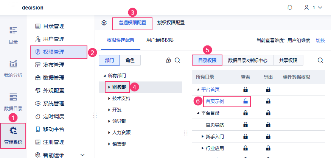The width and height of the screenshot is (331, 158).
Task: Open 用户管理 in management menu
Action: [x=54, y=39]
